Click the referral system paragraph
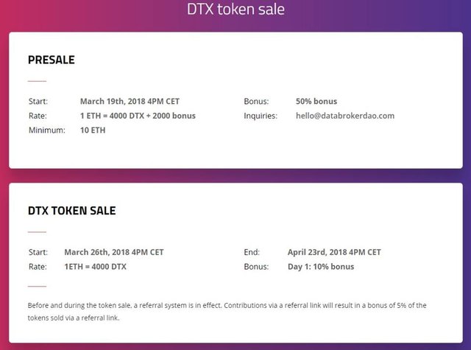The height and width of the screenshot is (350, 471). (227, 312)
